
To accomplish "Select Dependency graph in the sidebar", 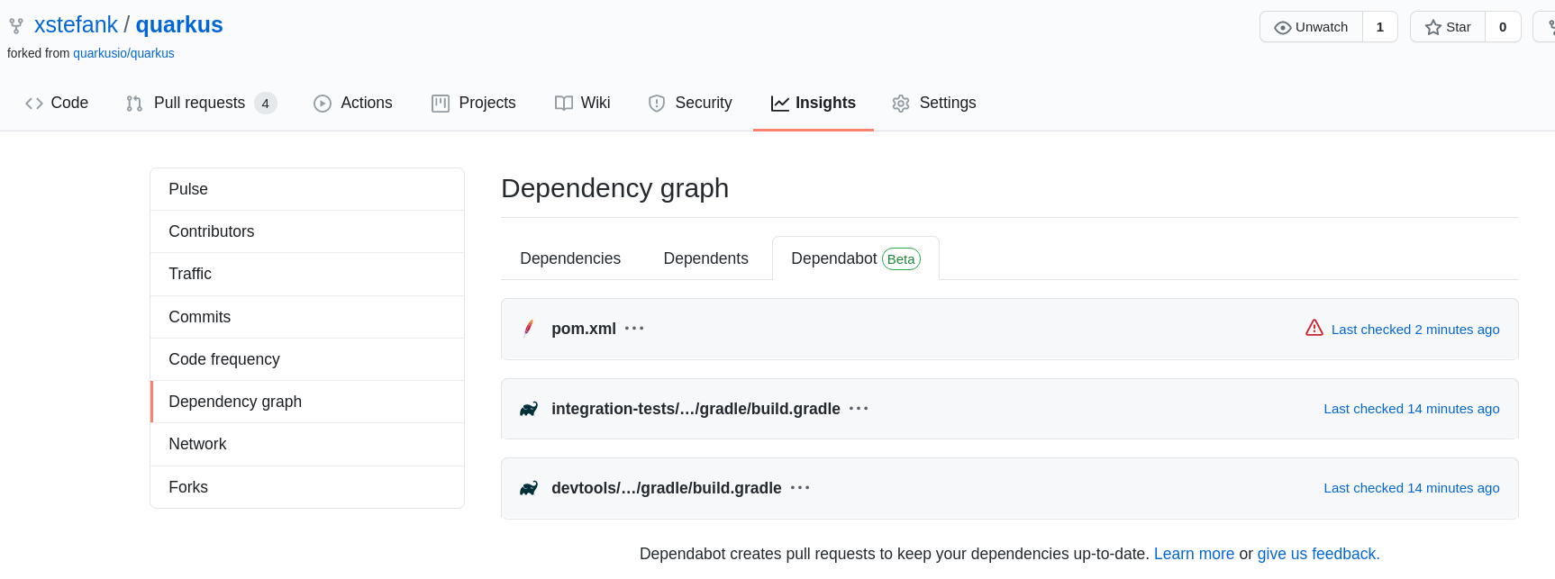I will click(307, 402).
